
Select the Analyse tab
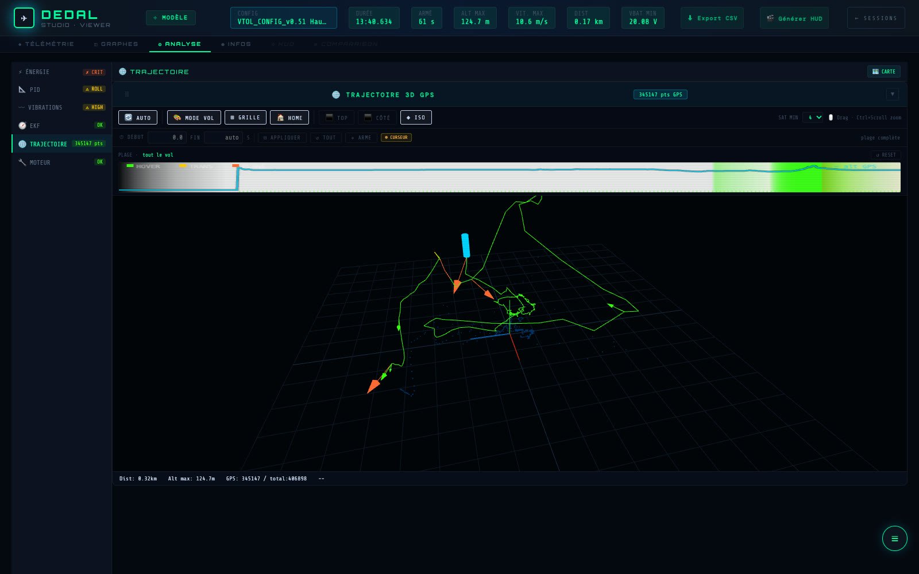click(180, 44)
